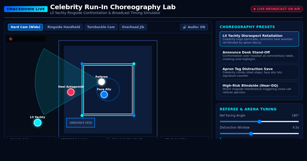The height and width of the screenshot is (161, 307).
Task: Click the red recording dot in the camera label
Action: (11, 39)
